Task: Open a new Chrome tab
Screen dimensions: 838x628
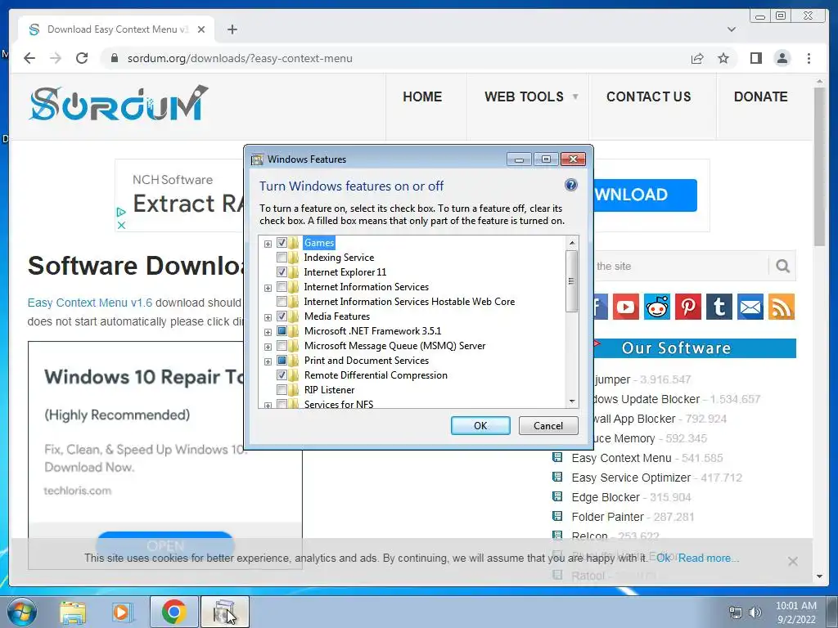Action: 232,29
